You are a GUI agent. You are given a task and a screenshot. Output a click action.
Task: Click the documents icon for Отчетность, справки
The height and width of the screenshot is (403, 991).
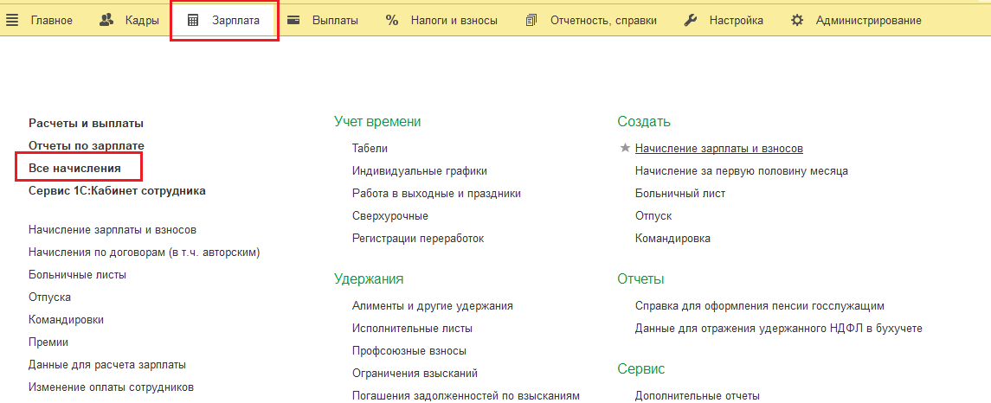click(x=531, y=20)
